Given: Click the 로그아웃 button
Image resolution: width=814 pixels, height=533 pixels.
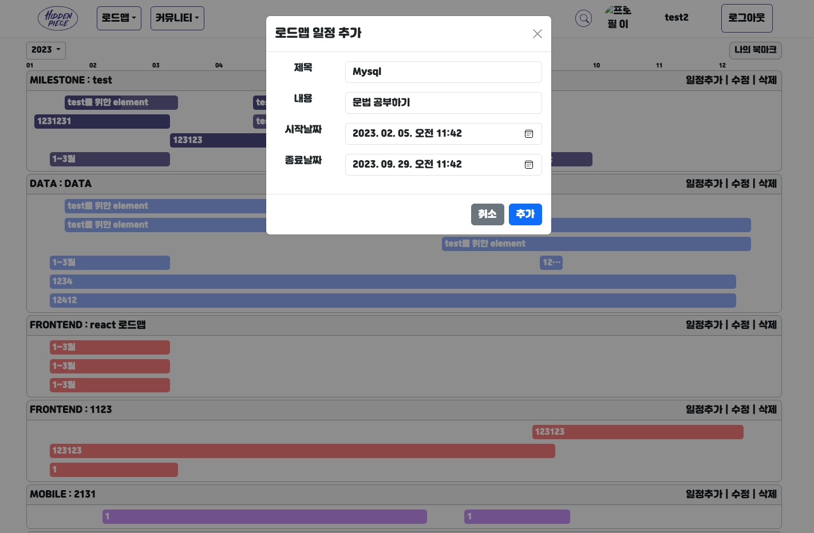Looking at the screenshot, I should point(746,18).
